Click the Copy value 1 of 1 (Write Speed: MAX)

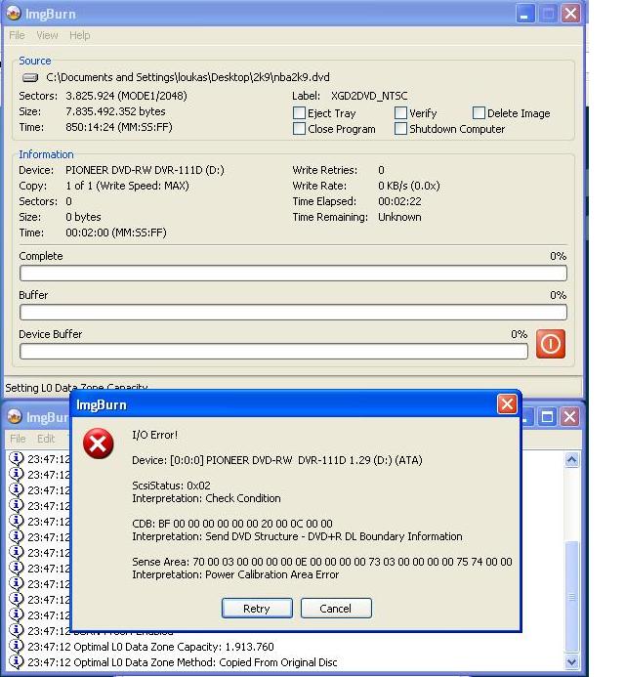[127, 186]
